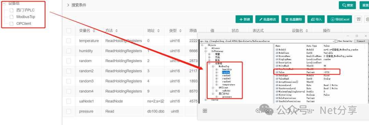Select the random node in OPC tree
Viewport: 369px width, 125px height.
point(226,73)
